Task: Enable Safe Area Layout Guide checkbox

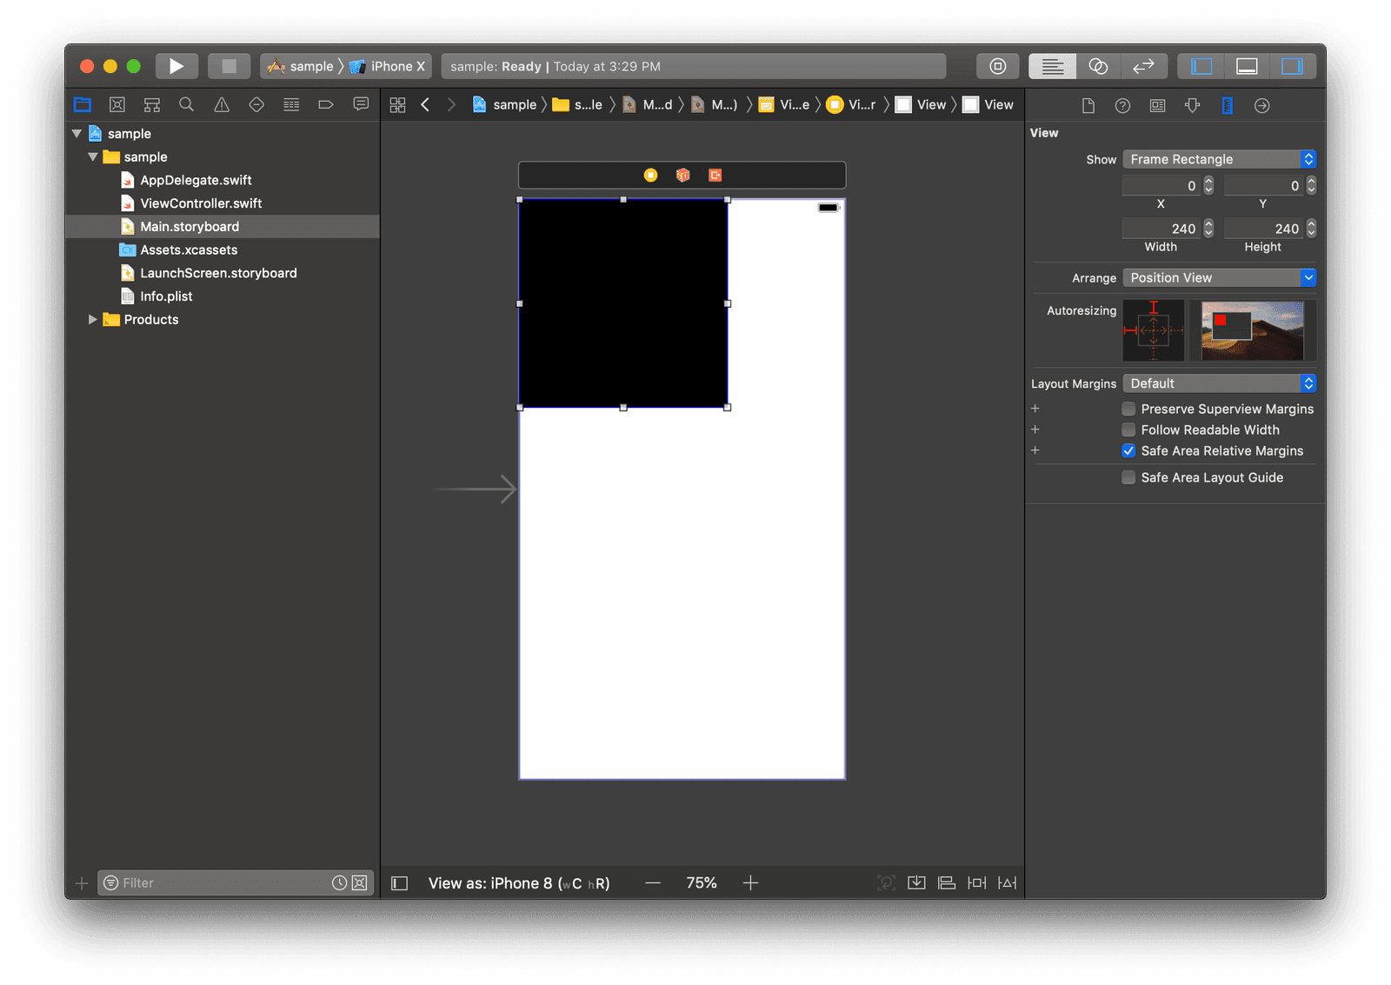Action: click(x=1128, y=477)
